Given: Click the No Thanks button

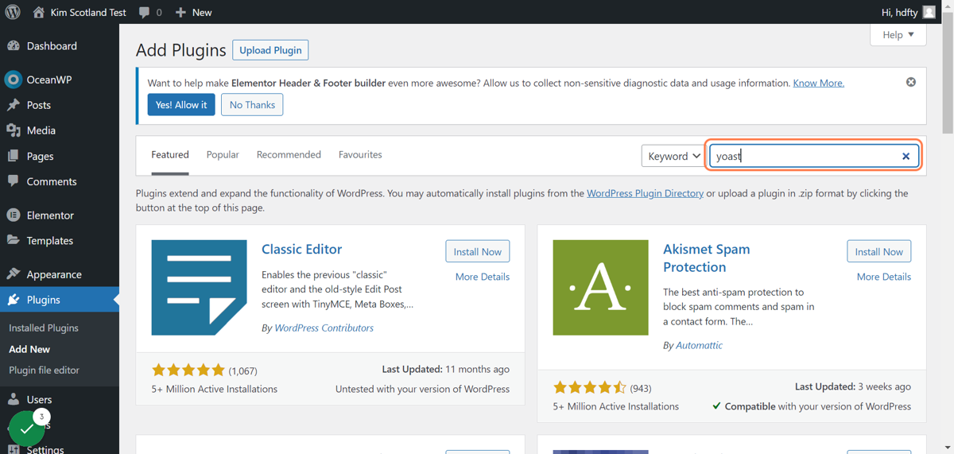Looking at the screenshot, I should pos(252,104).
